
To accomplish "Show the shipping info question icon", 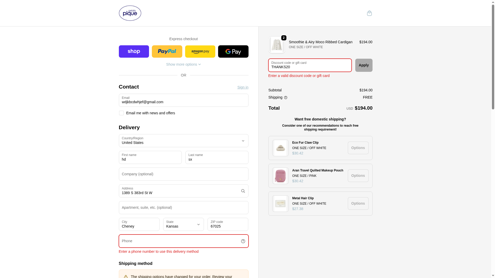I will click(286, 98).
